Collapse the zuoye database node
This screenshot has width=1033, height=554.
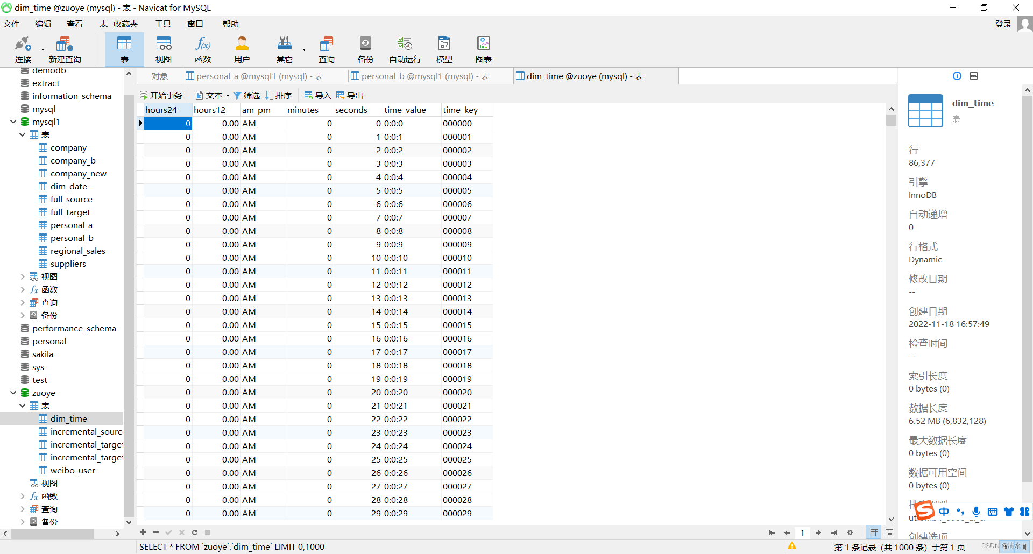pos(13,393)
